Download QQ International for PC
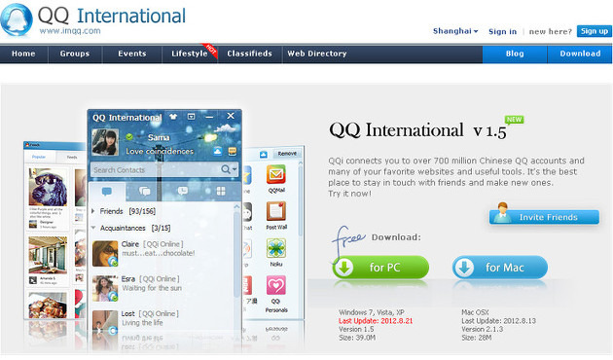 tap(380, 268)
